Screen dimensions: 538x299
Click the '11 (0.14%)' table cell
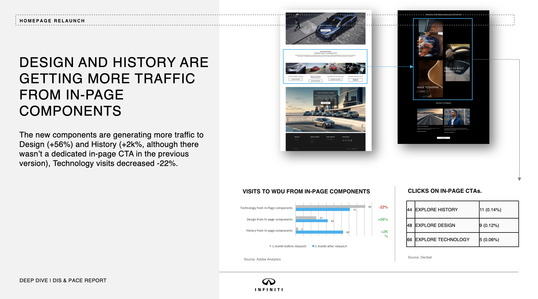pyautogui.click(x=499, y=210)
